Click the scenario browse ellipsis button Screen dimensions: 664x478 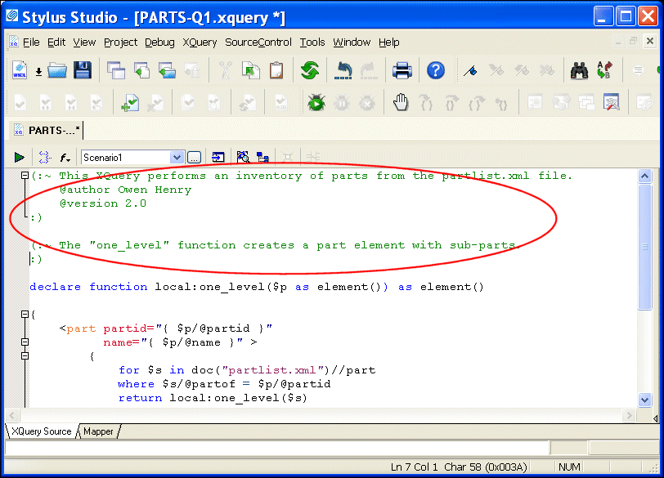[x=194, y=157]
